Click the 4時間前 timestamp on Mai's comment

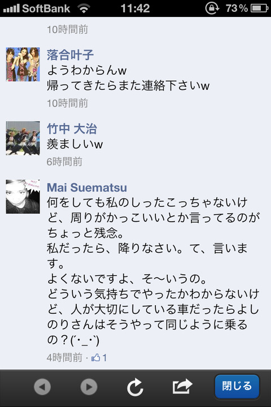[x=64, y=358]
